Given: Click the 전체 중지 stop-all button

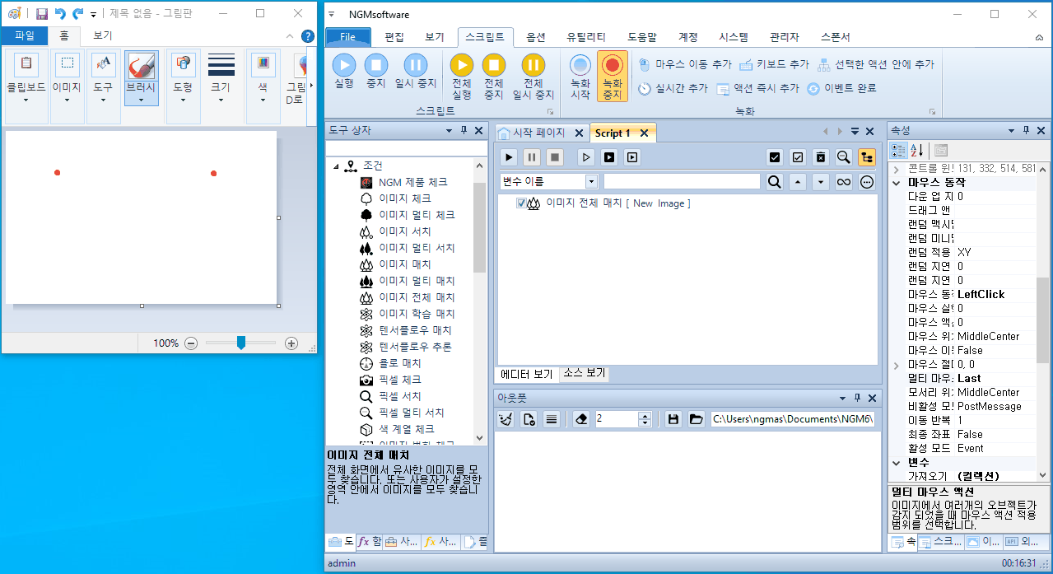Looking at the screenshot, I should coord(493,77).
